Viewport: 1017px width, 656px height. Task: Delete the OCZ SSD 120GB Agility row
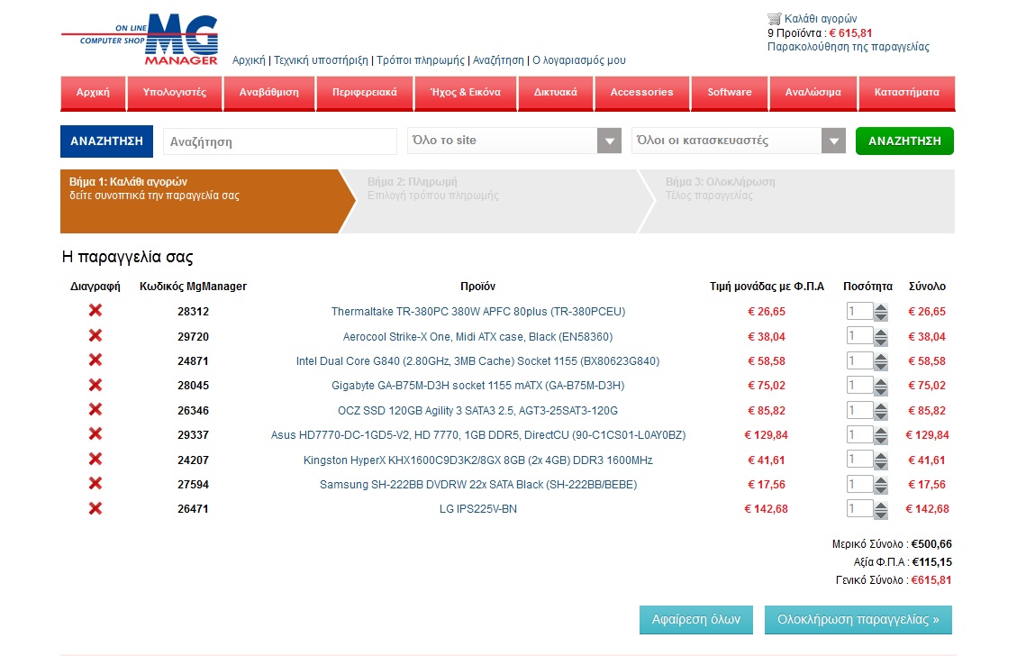click(x=95, y=409)
